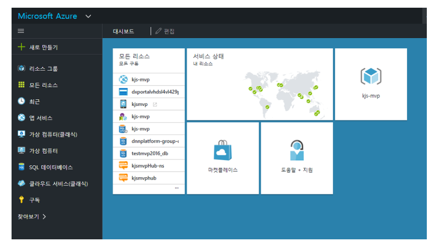Open resource kjsmvpHub-ns

(x=149, y=166)
